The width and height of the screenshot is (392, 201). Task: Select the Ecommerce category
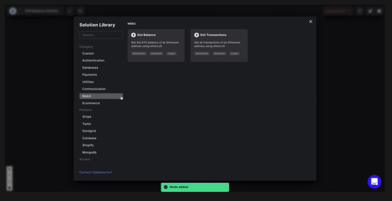pyautogui.click(x=91, y=103)
